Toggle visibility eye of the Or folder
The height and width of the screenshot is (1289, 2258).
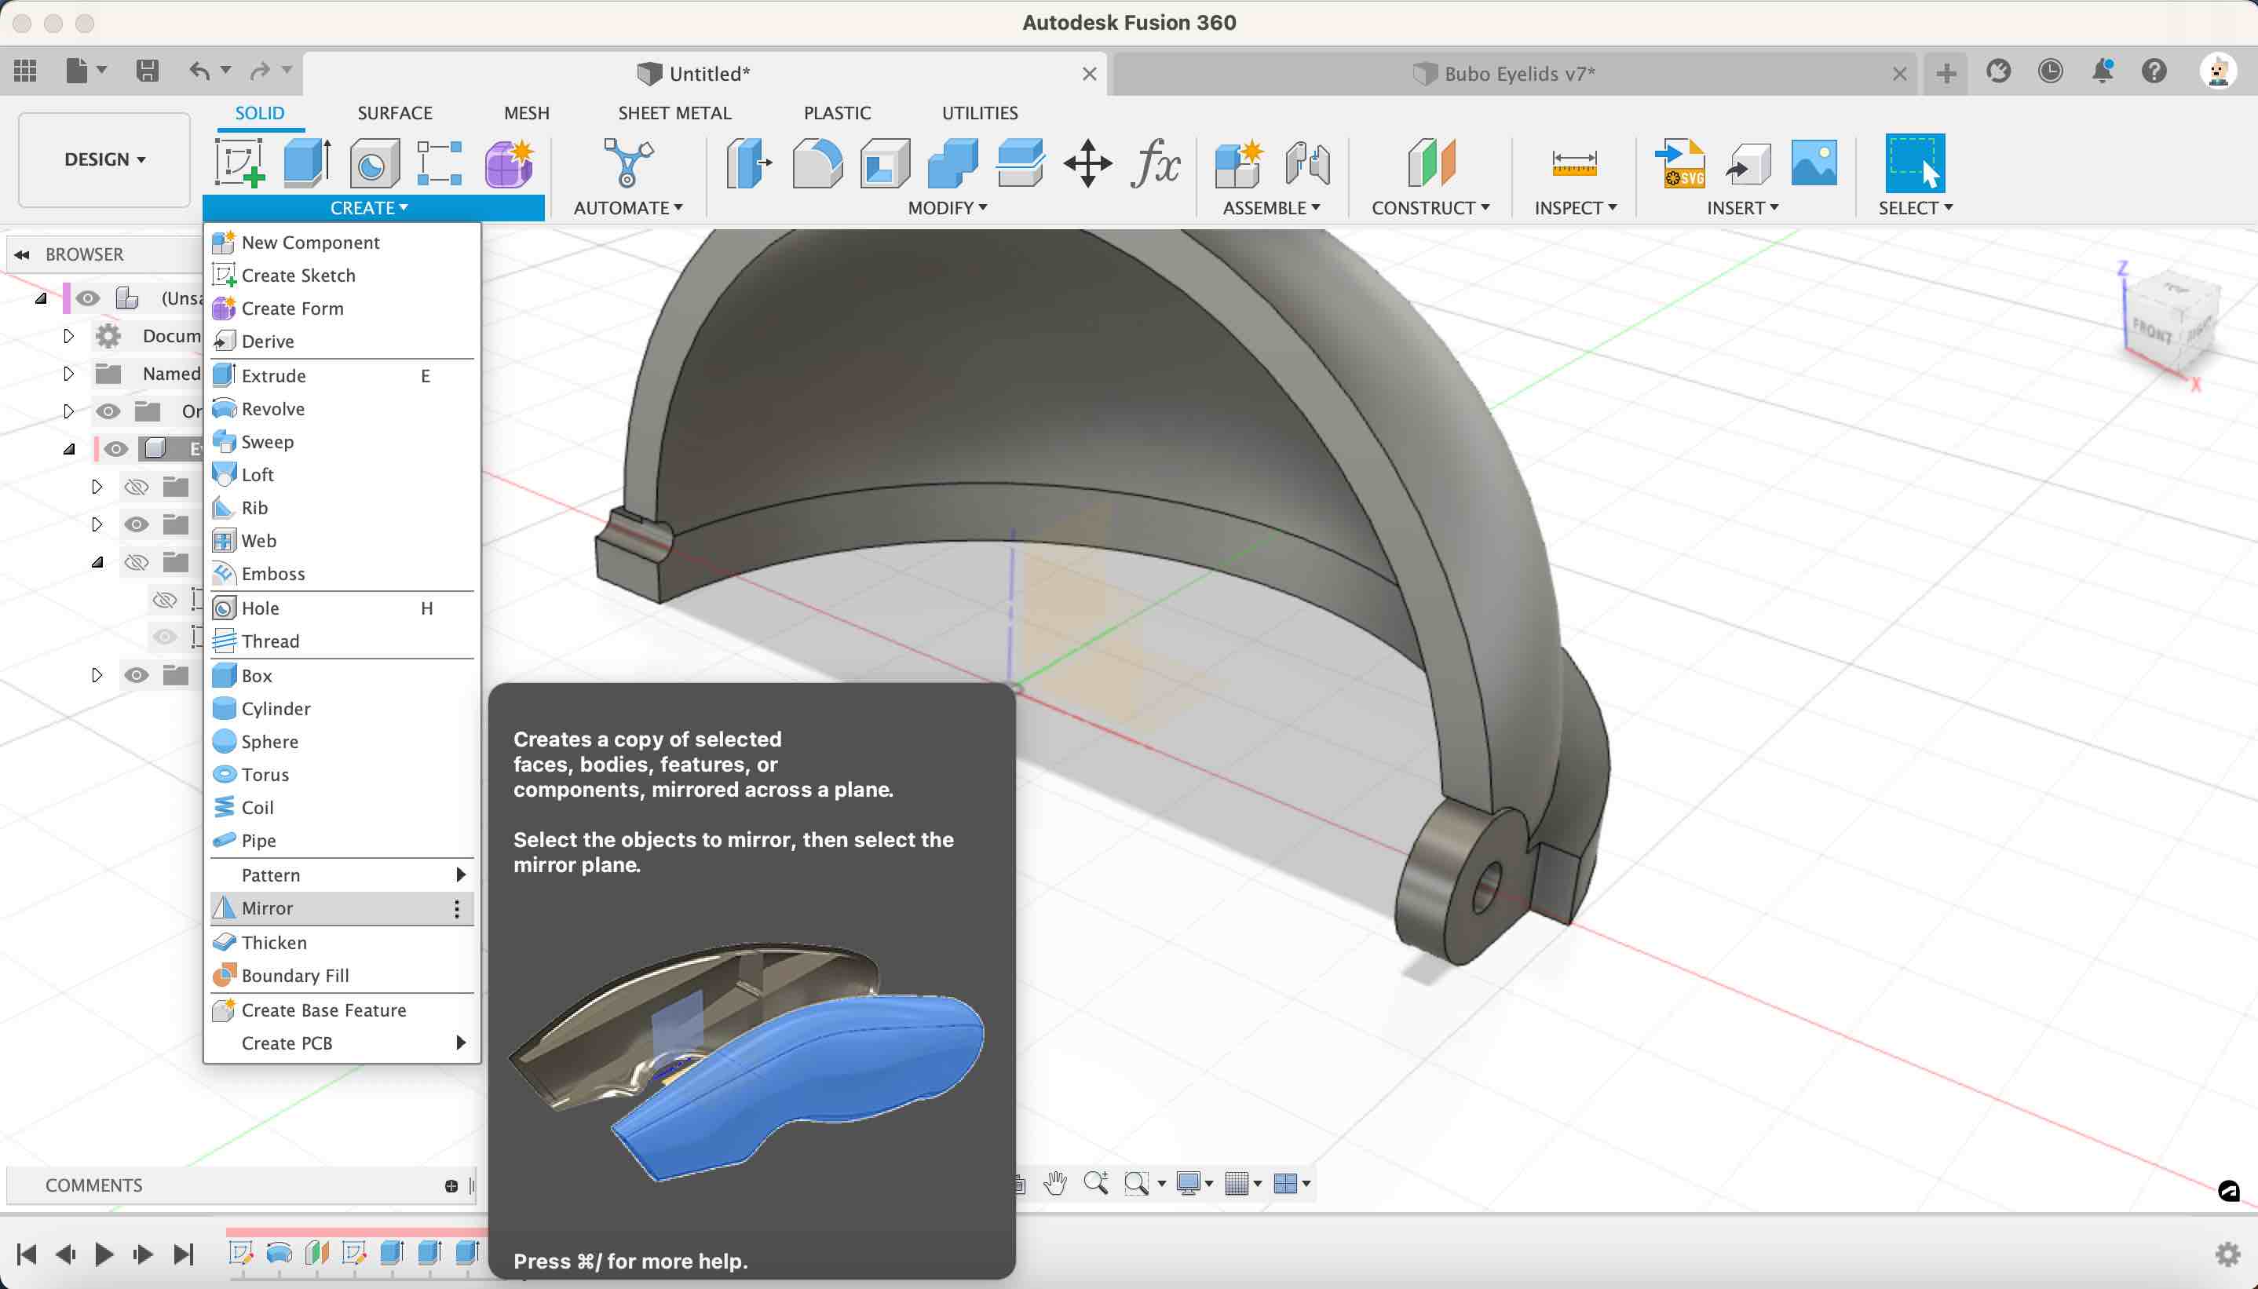click(x=108, y=411)
